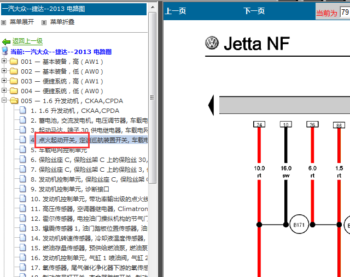Screen dimensions: 350x277
Task: Click the menu expand icon beside 菜单展开
Action: (4, 22)
